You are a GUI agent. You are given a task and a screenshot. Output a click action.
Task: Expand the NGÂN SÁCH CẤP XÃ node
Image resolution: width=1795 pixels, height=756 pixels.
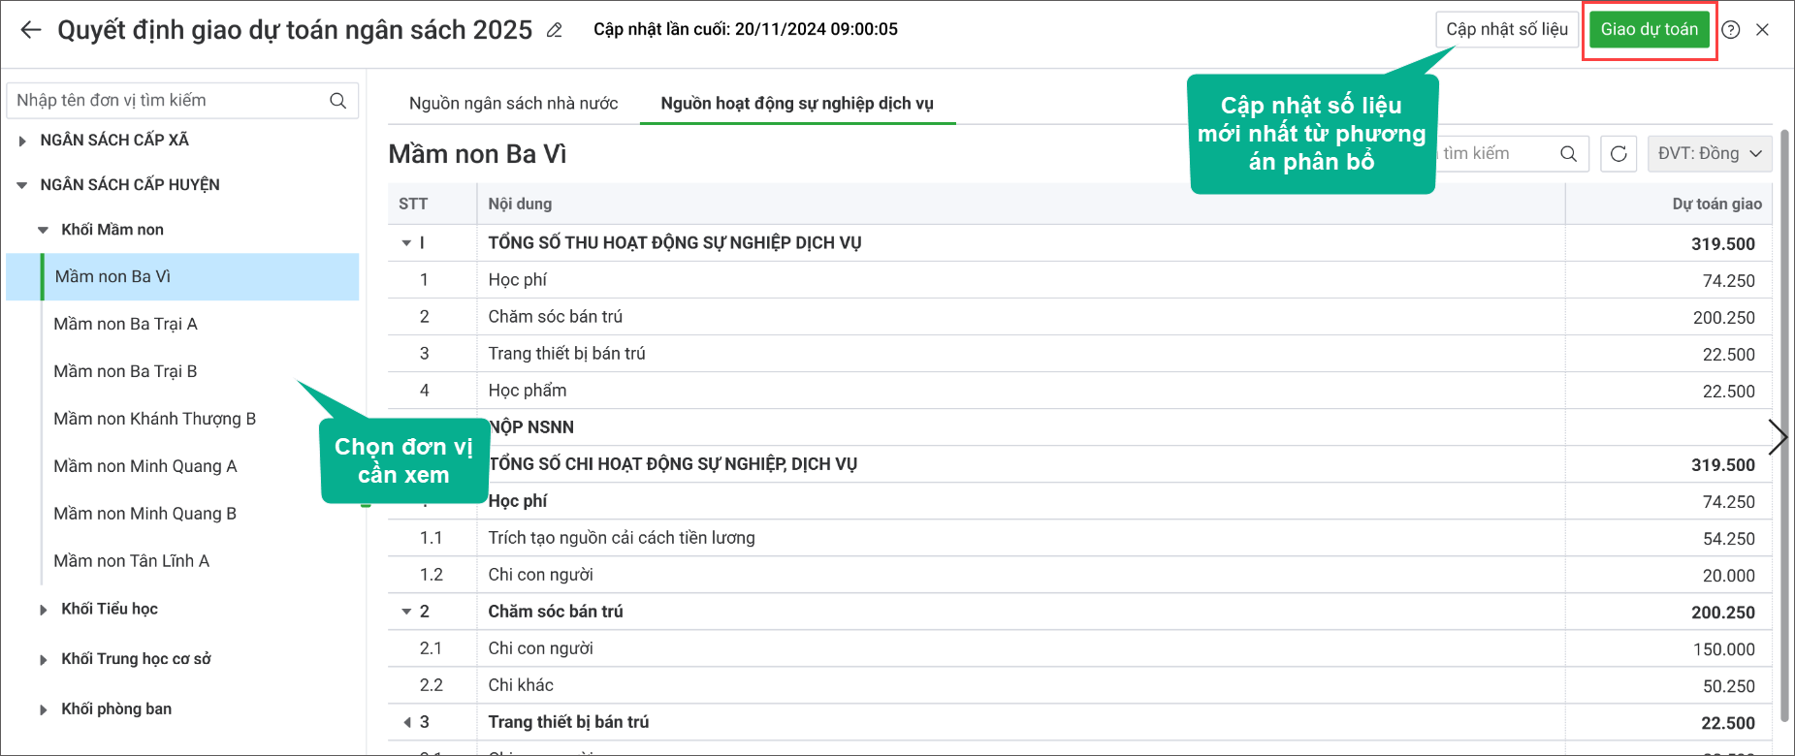22,142
